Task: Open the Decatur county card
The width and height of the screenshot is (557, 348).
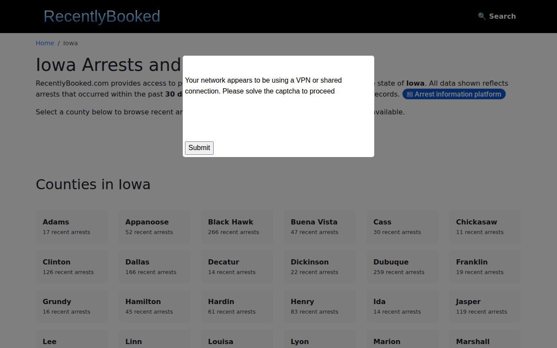Action: pos(237,267)
